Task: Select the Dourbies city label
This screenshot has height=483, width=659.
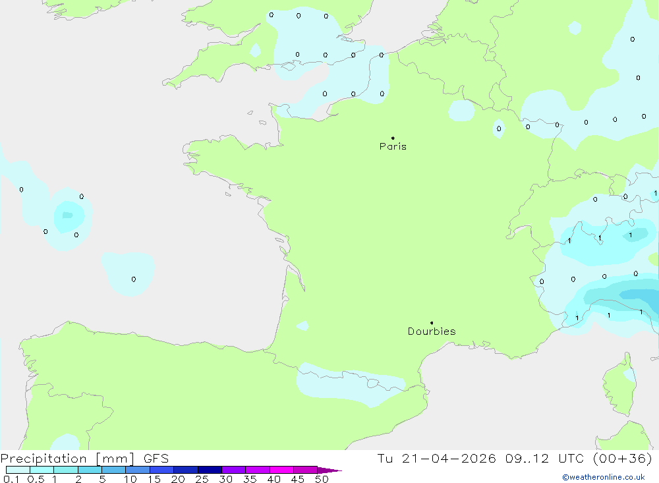Action: pyautogui.click(x=432, y=331)
